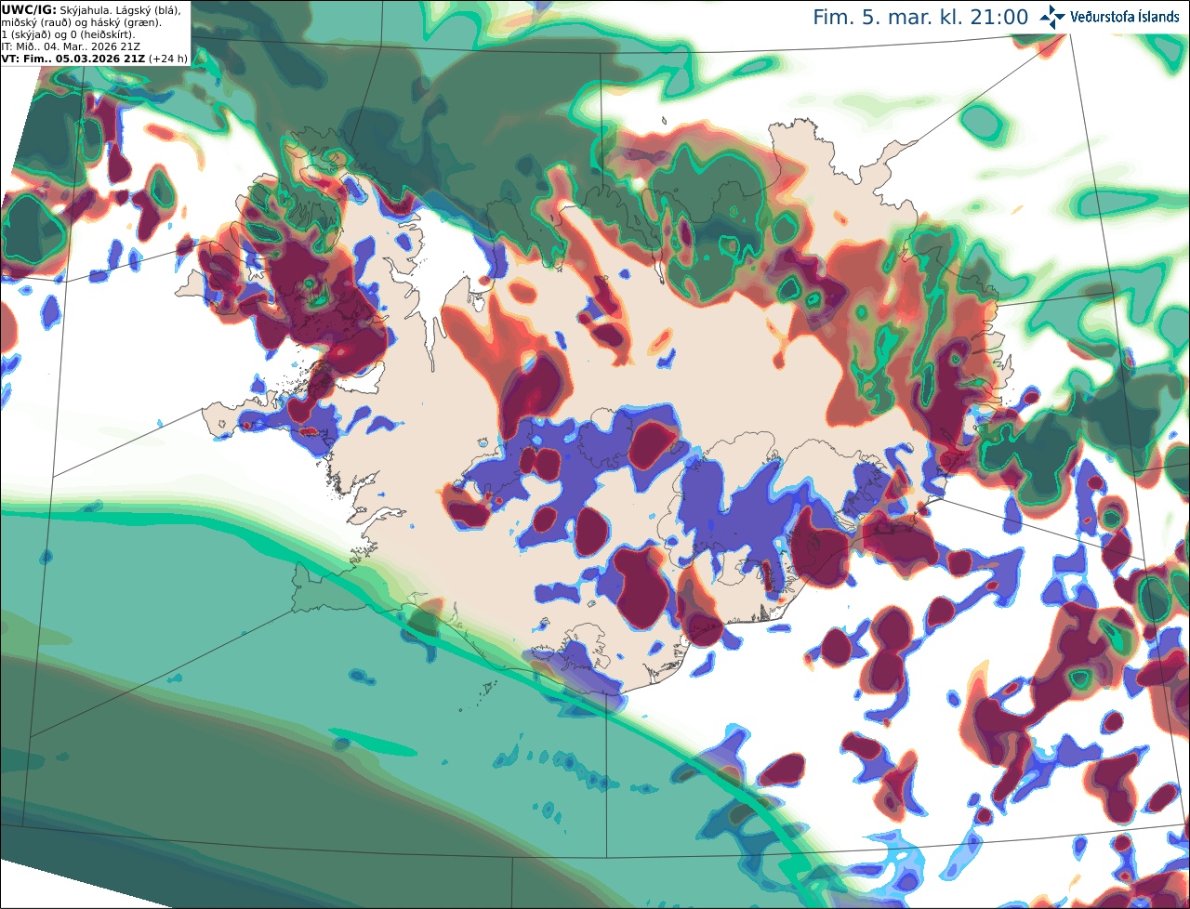The width and height of the screenshot is (1190, 909).
Task: Click the 'Veðurstofa Íslands' wordmark text
Action: [1125, 17]
